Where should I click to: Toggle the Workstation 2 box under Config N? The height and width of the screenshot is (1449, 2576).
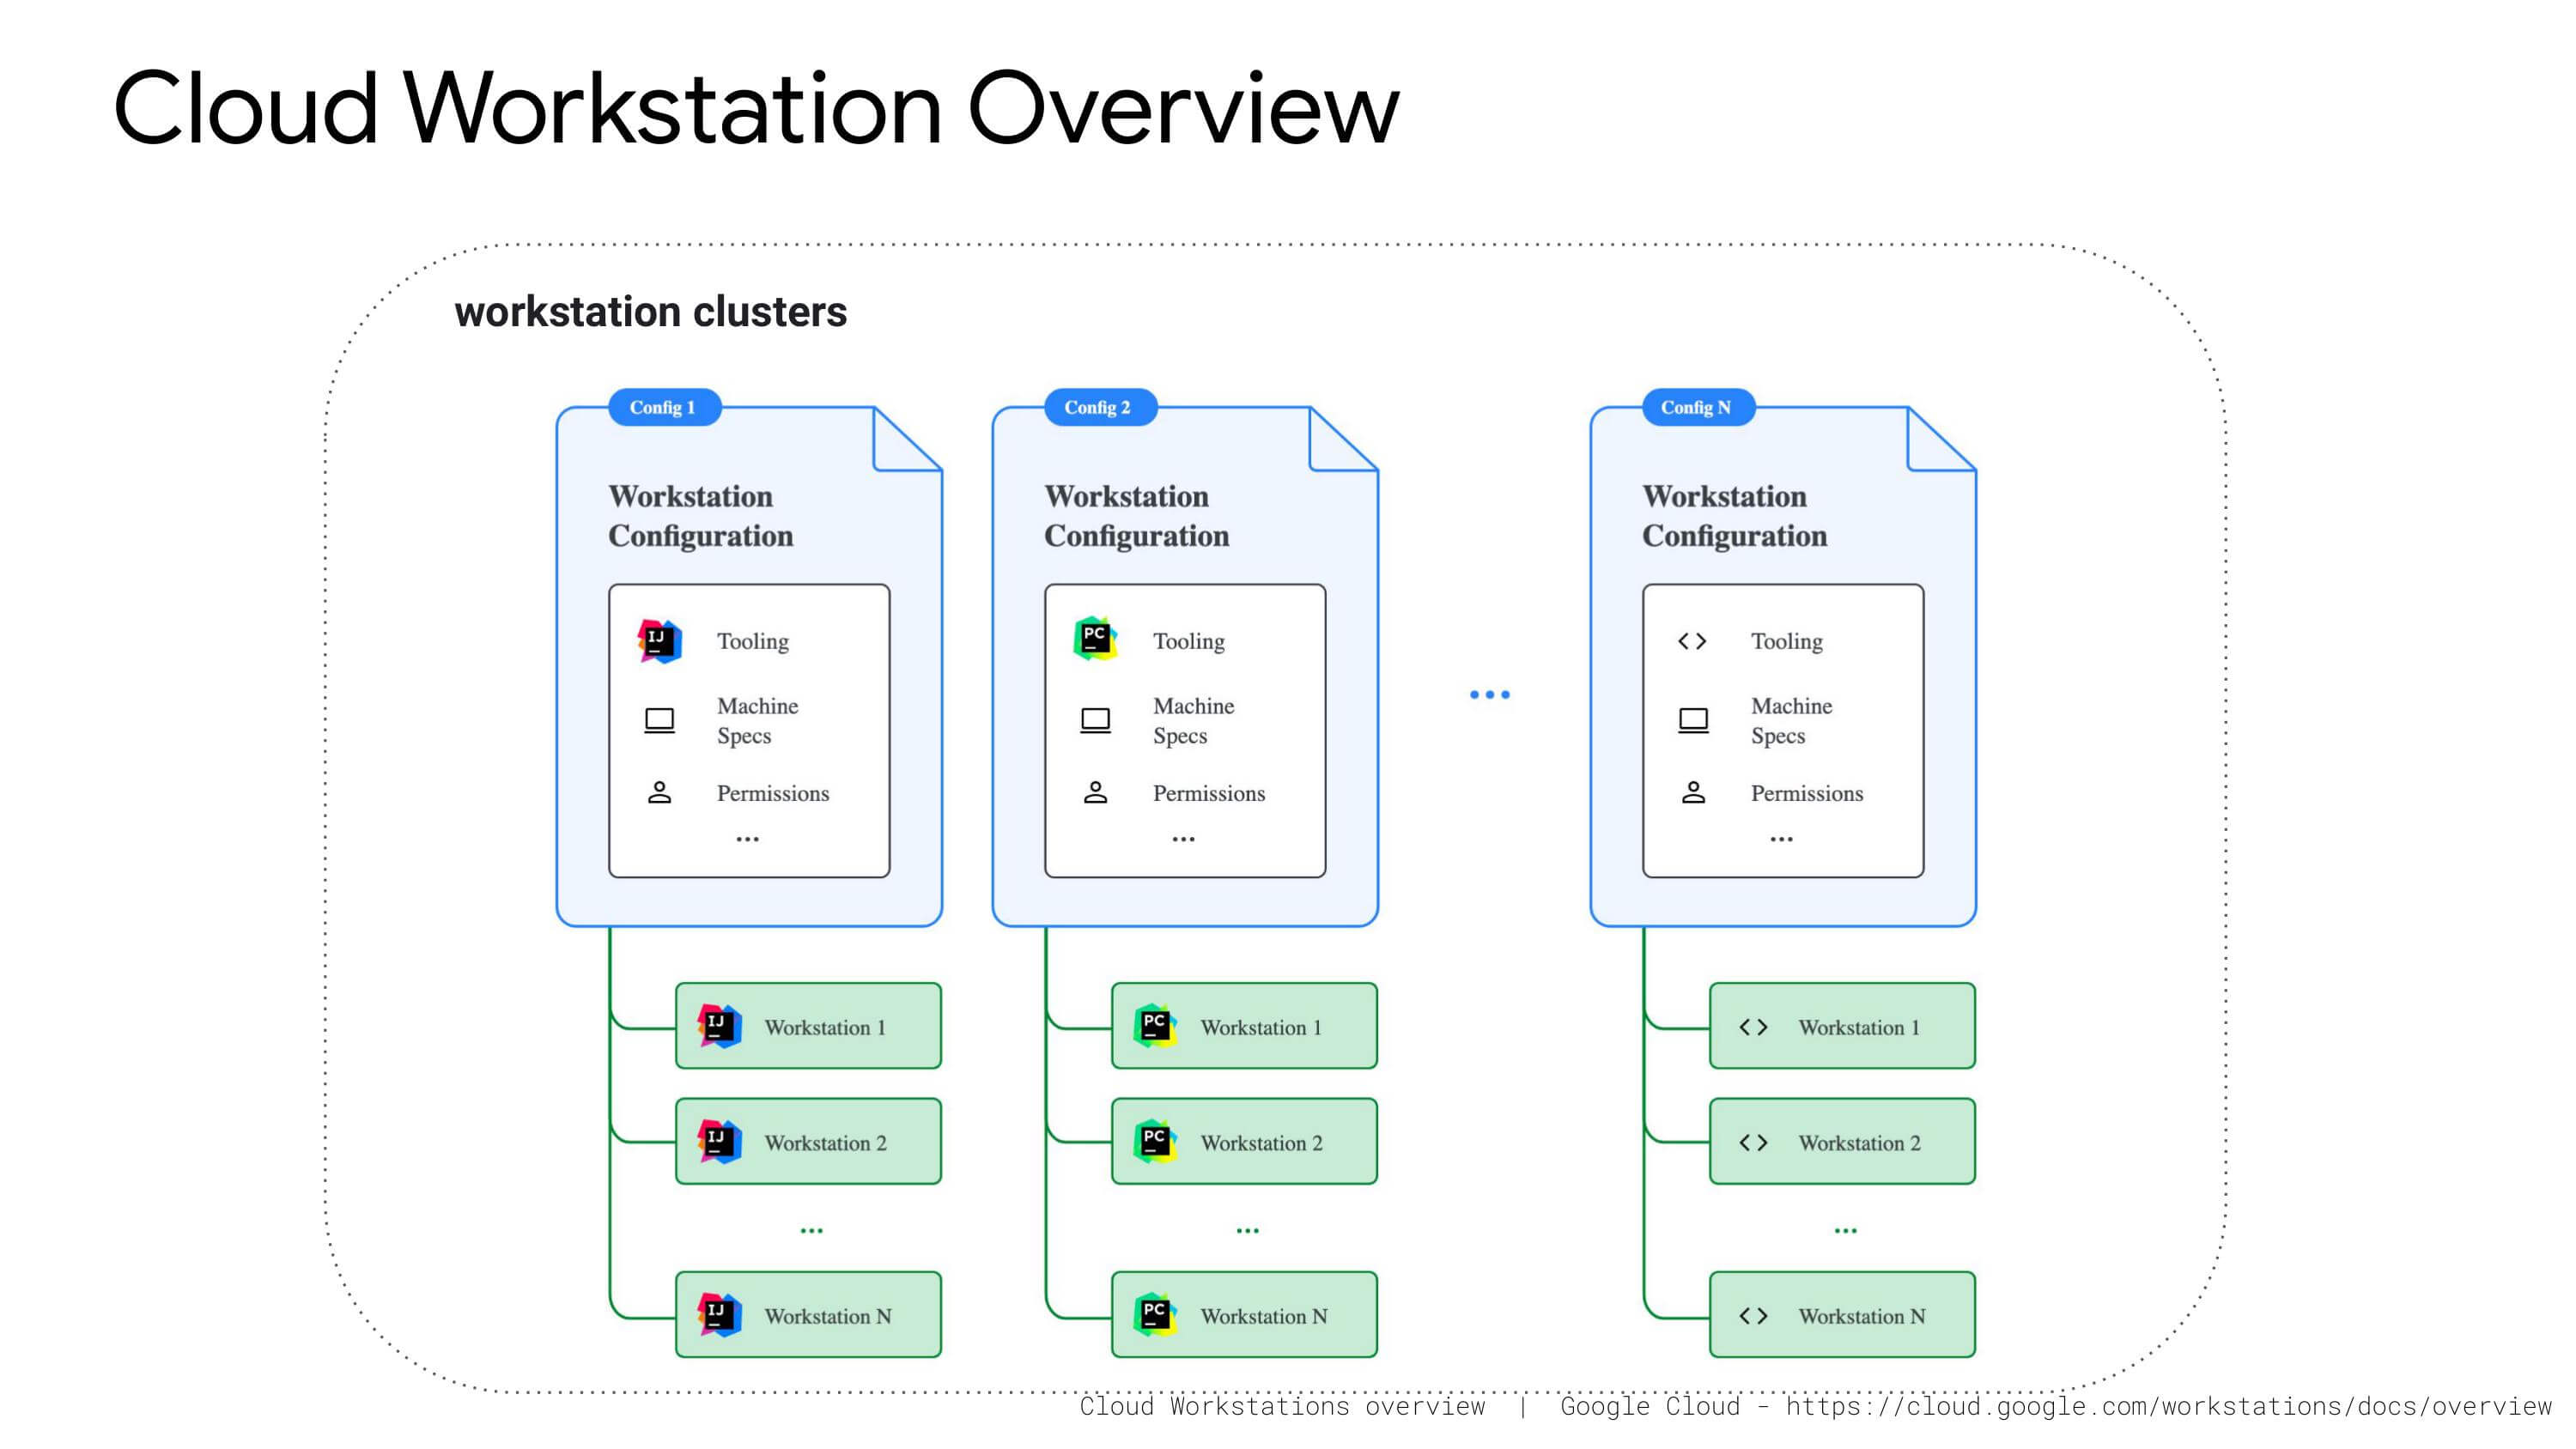[1842, 1141]
